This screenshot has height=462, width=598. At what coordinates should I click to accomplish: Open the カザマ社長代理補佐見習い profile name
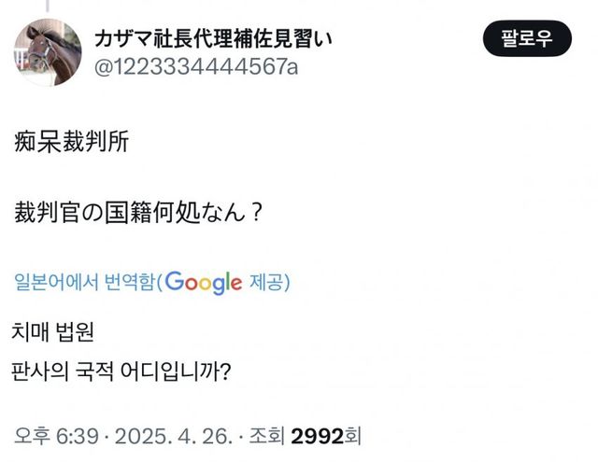pyautogui.click(x=214, y=38)
